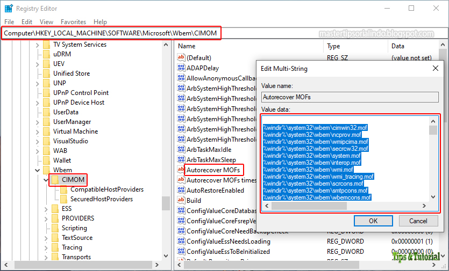Click the registry tree vertical scrollbar thumb
449x271 pixels.
pyautogui.click(x=166, y=203)
